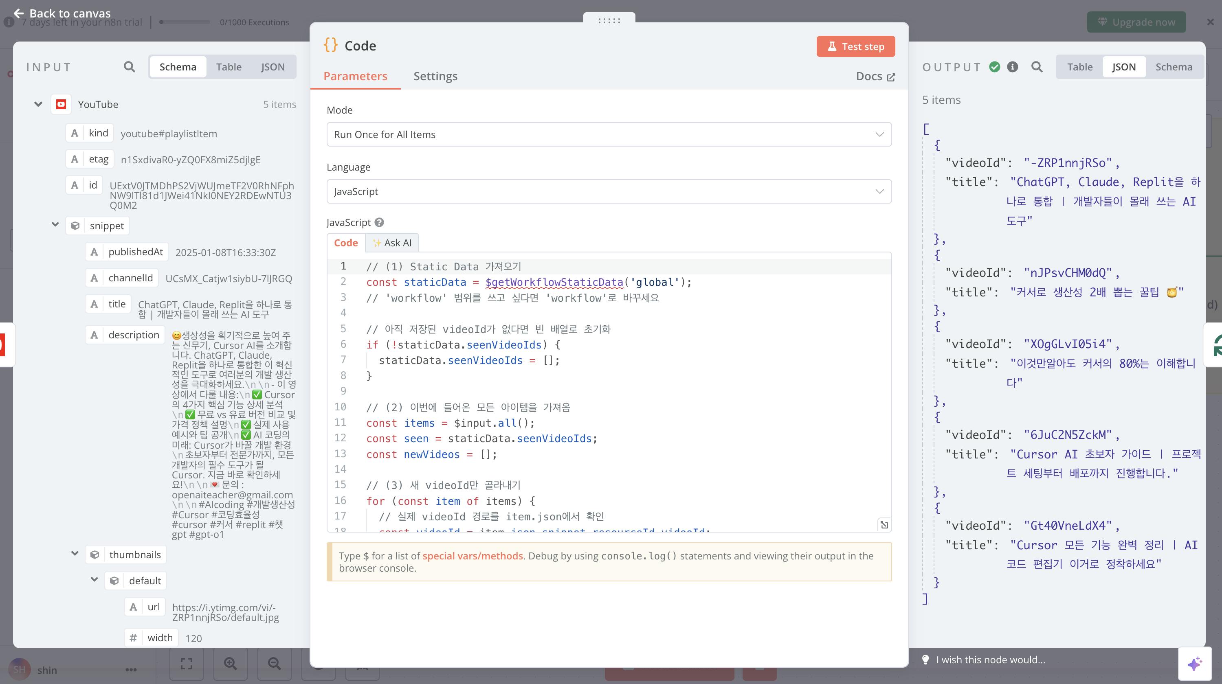Click the JavaScript help question mark icon
1222x684 pixels.
tap(379, 222)
